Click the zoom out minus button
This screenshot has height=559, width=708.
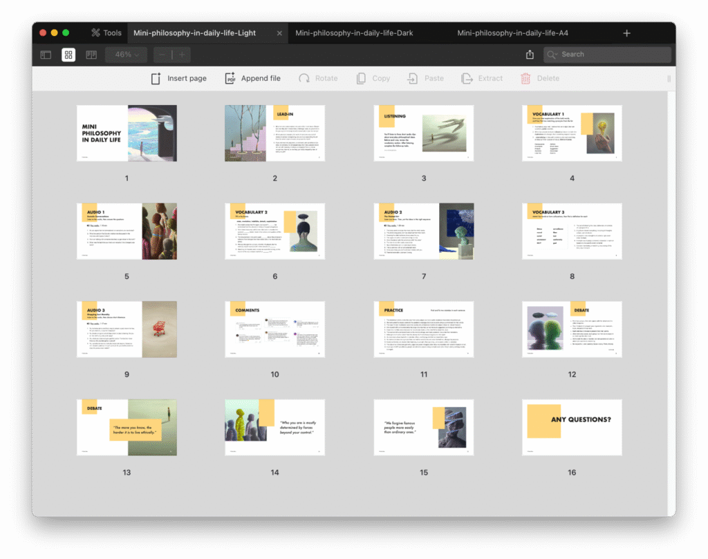pos(162,55)
